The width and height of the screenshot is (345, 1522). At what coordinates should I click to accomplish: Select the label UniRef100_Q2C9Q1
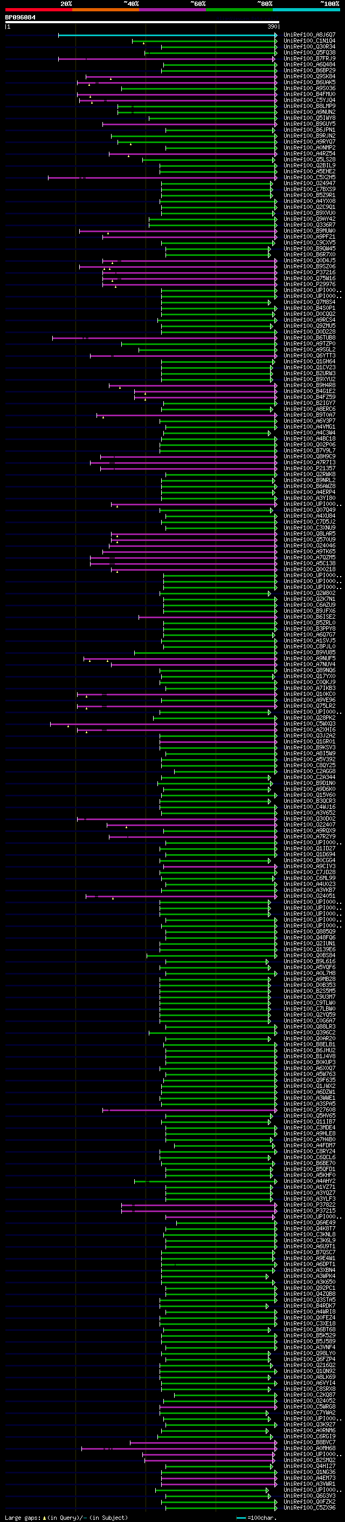(x=309, y=207)
